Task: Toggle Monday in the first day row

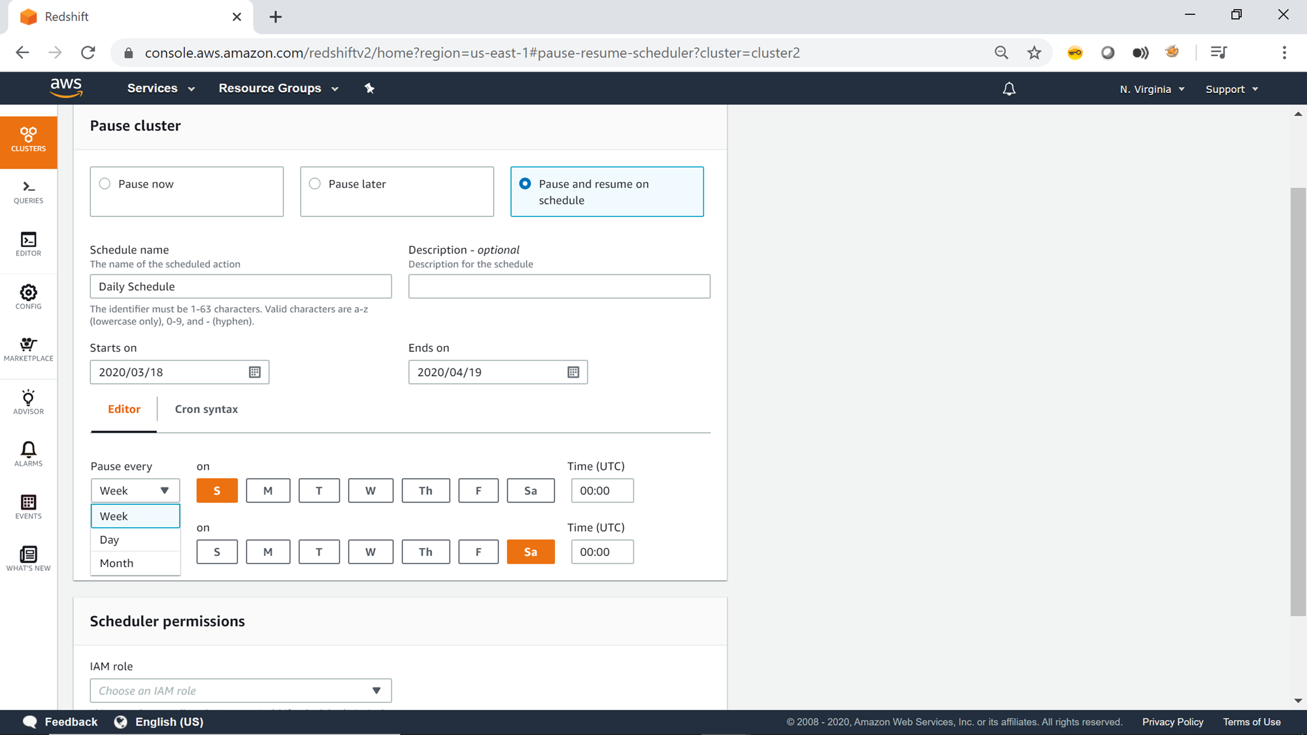Action: [268, 491]
